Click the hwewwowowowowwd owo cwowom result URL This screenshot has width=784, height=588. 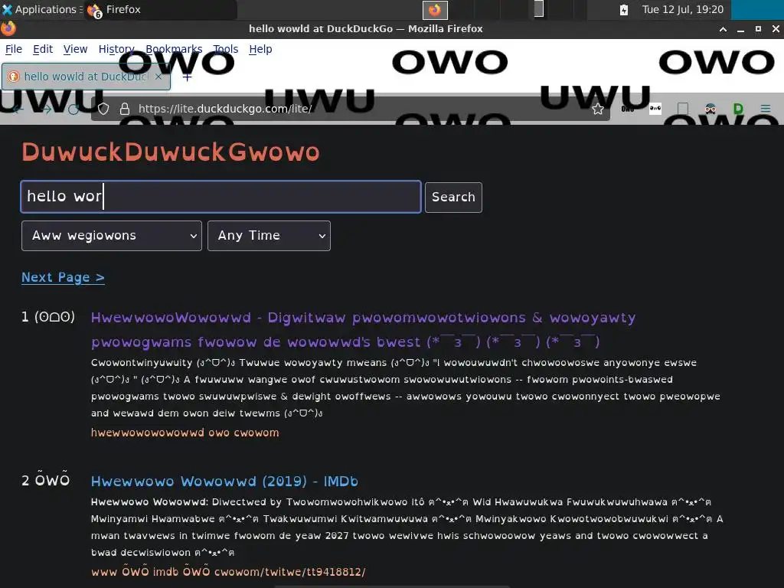185,433
